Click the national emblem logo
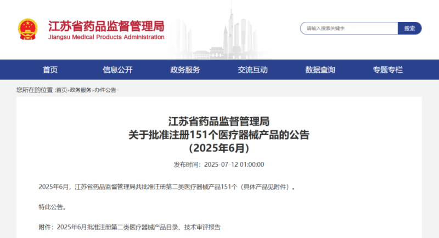Viewport: 439px width, 238px height. click(x=27, y=30)
